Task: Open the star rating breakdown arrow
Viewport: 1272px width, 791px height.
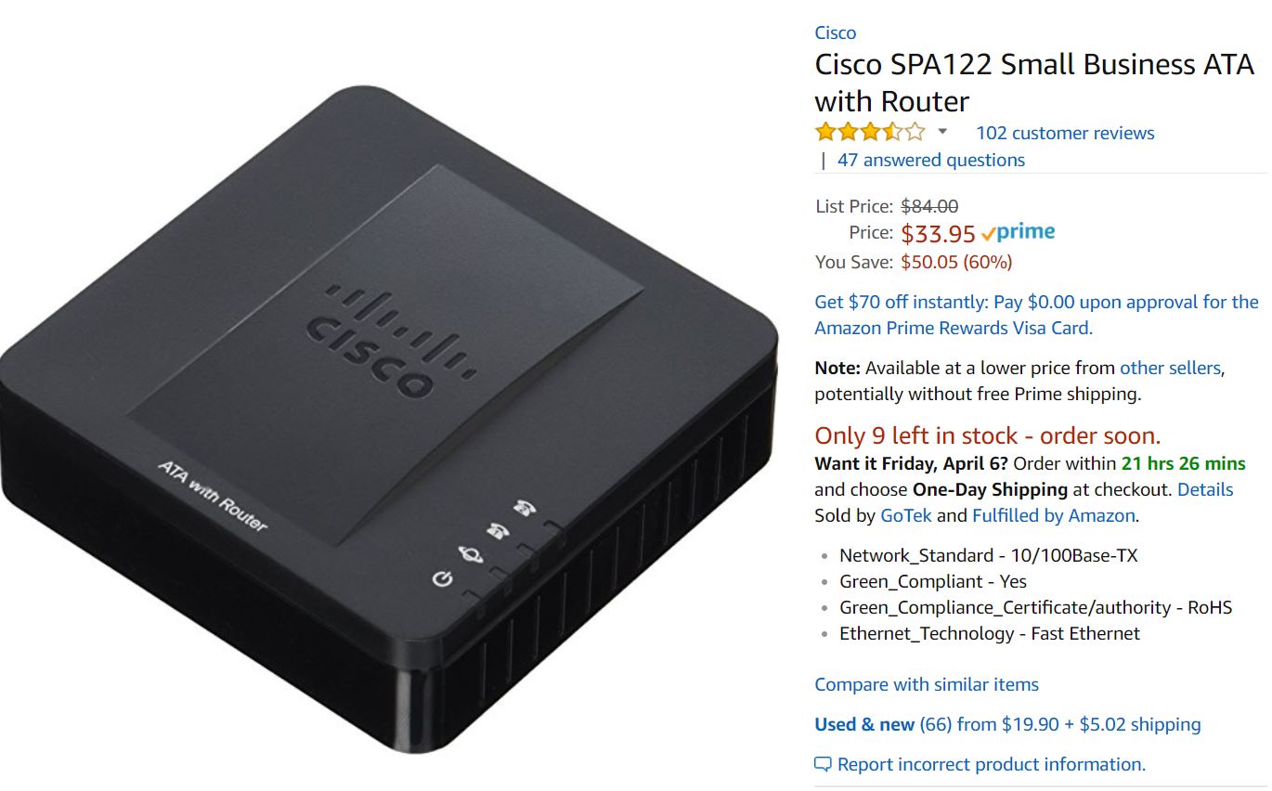Action: point(942,132)
